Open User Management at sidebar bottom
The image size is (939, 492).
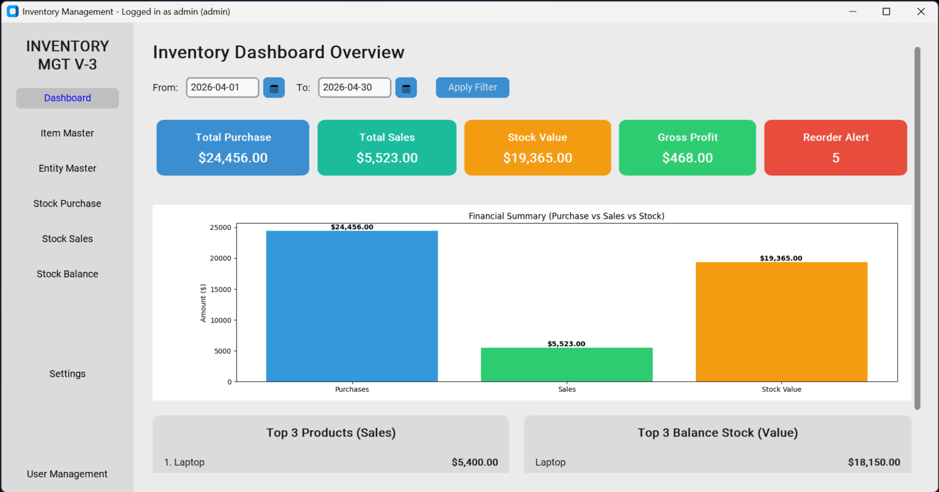(x=67, y=474)
